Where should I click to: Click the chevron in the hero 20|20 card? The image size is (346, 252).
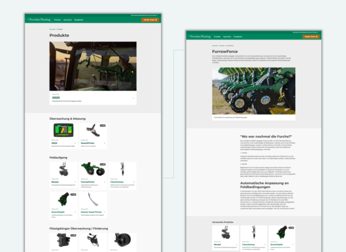click(x=133, y=98)
